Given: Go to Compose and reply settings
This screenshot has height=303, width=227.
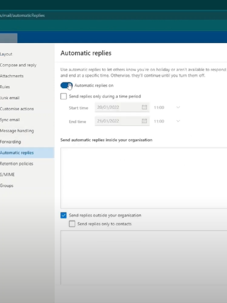Looking at the screenshot, I should click(18, 65).
